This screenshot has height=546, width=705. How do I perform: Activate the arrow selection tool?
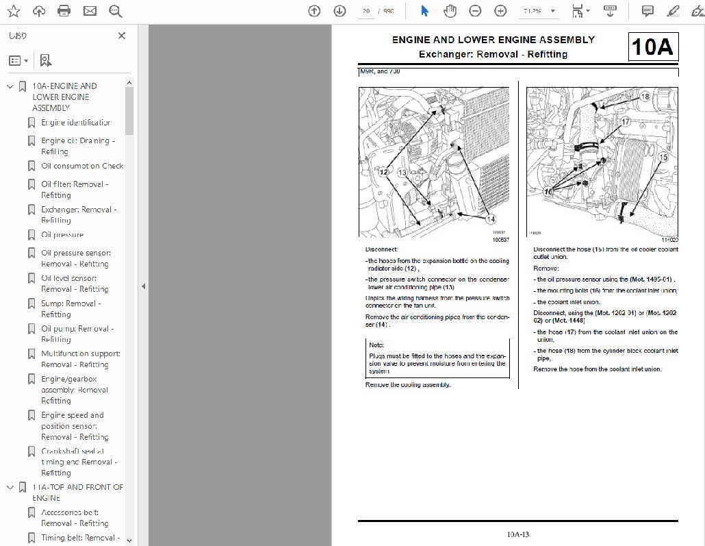click(424, 11)
